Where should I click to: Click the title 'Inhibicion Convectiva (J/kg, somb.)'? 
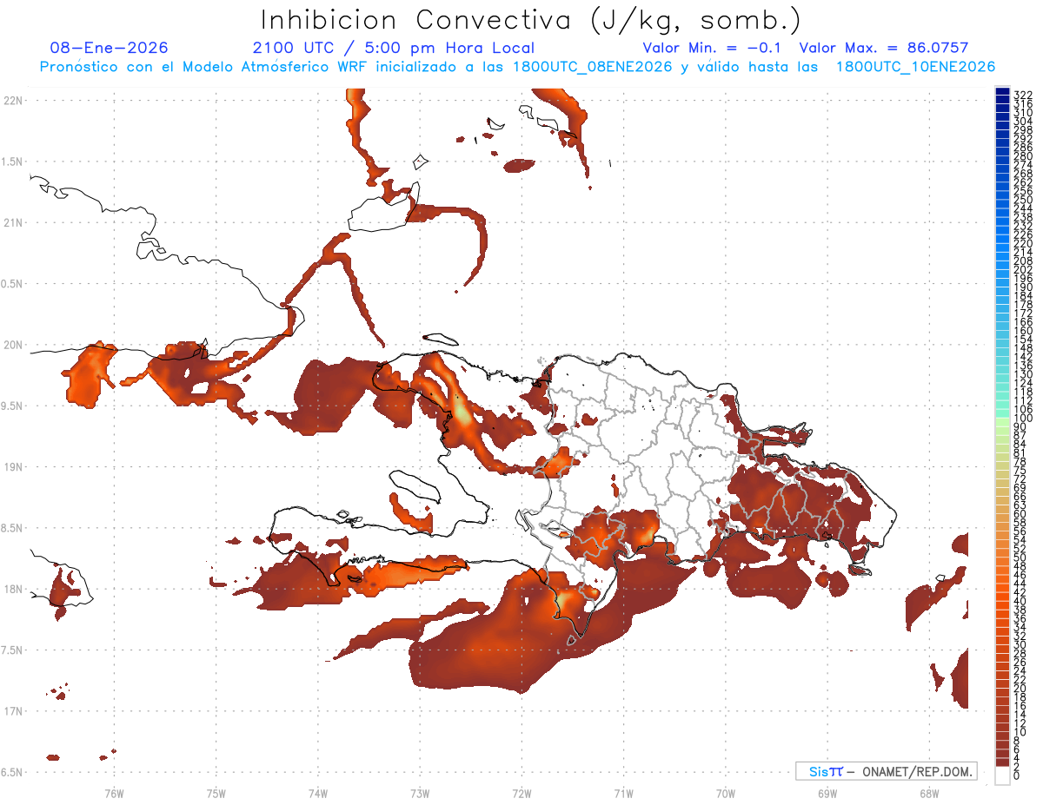(531, 20)
